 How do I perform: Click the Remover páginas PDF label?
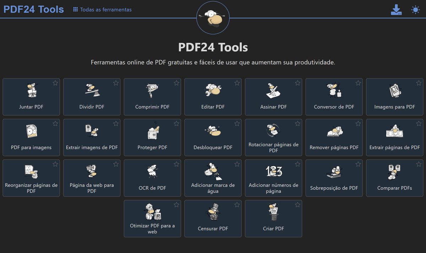tap(334, 147)
